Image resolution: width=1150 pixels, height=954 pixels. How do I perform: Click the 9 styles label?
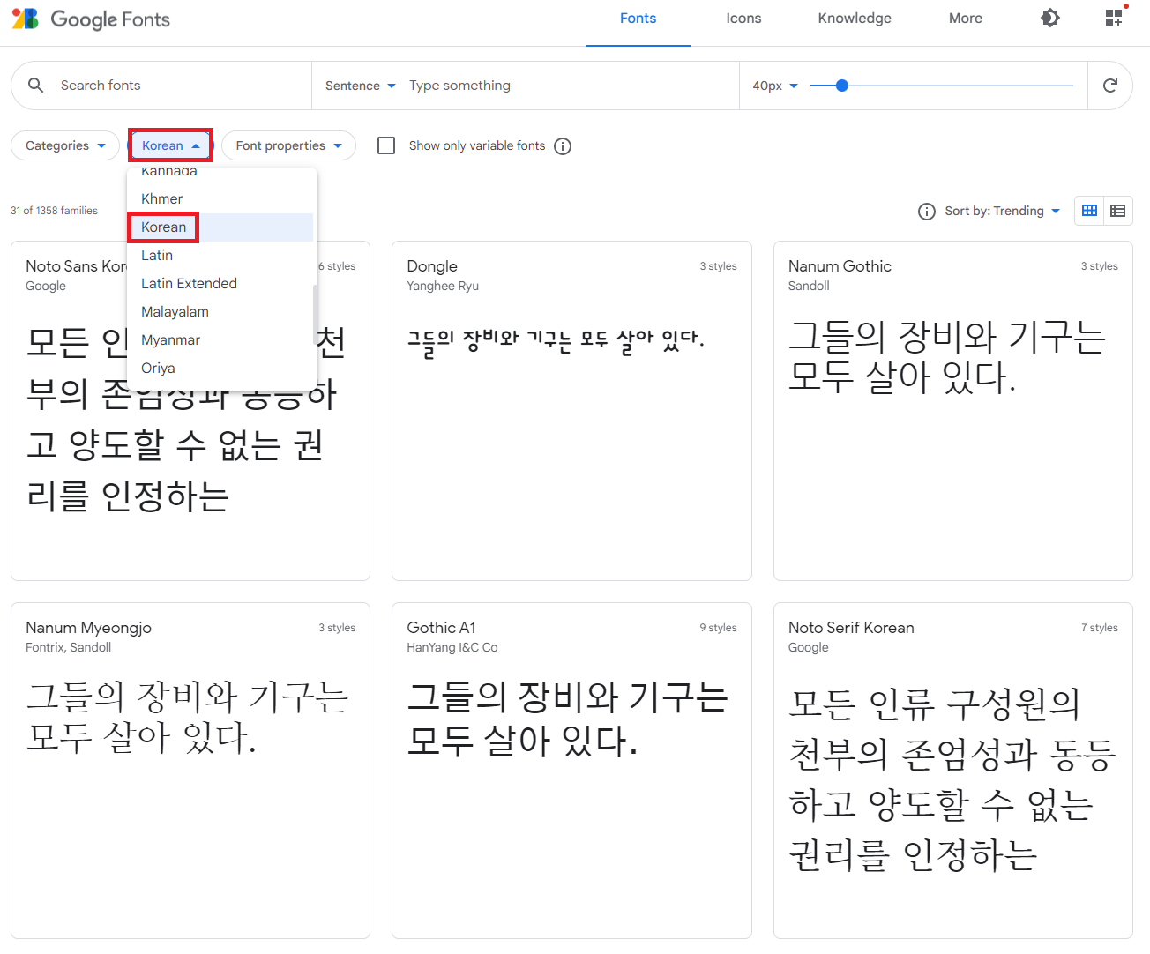tap(718, 628)
